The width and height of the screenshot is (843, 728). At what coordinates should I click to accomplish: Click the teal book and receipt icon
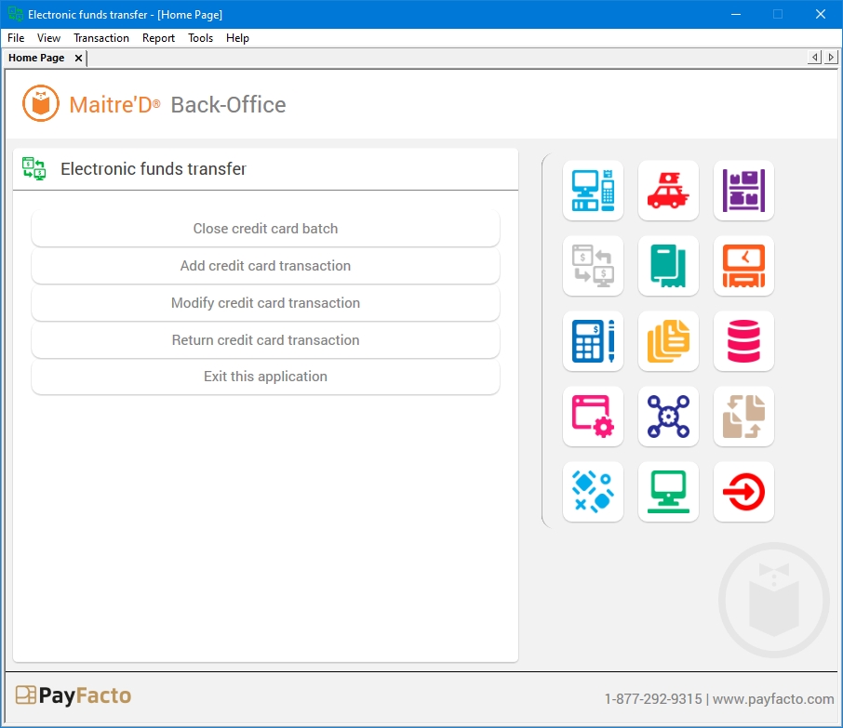(668, 266)
